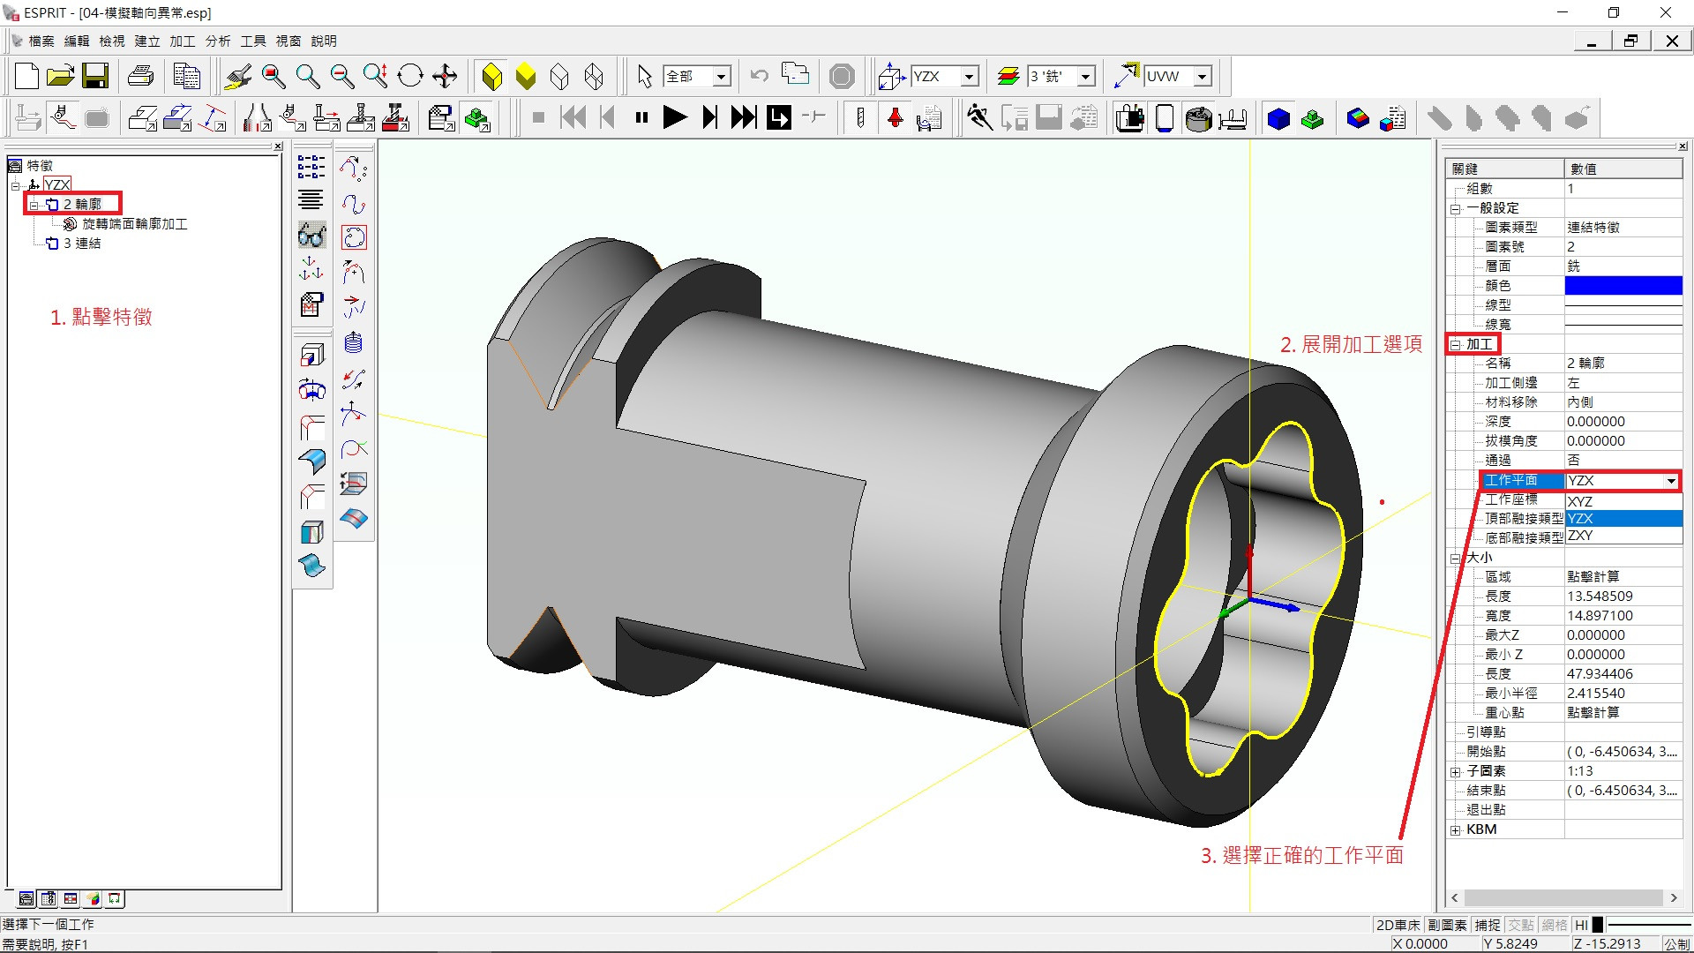Select the circle drawing tool icon

354,237
